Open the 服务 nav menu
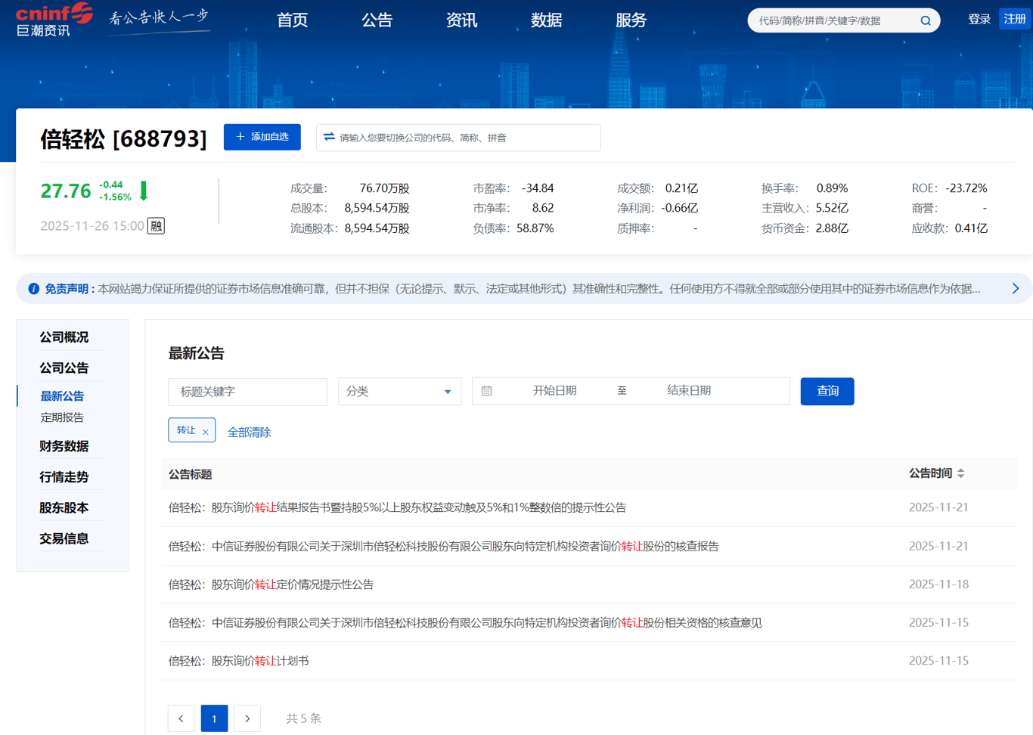This screenshot has width=1033, height=735. pos(631,20)
